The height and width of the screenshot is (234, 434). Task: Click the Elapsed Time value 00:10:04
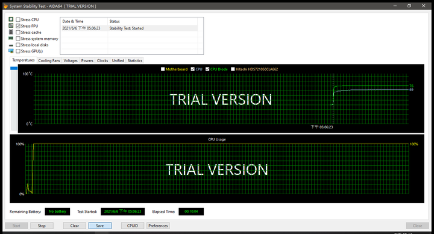pyautogui.click(x=191, y=212)
